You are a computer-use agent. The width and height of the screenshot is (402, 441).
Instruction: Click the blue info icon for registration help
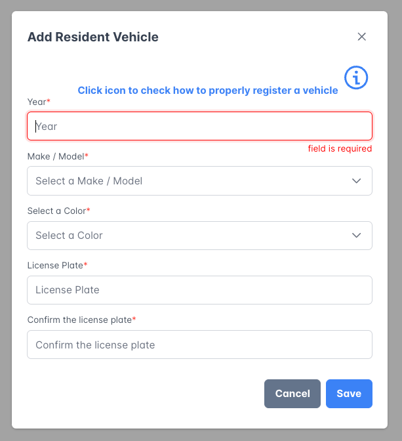(356, 78)
